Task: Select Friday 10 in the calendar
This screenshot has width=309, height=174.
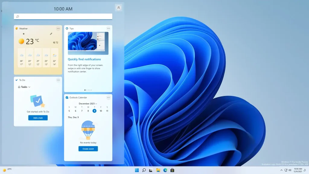Action: pyautogui.click(x=101, y=111)
